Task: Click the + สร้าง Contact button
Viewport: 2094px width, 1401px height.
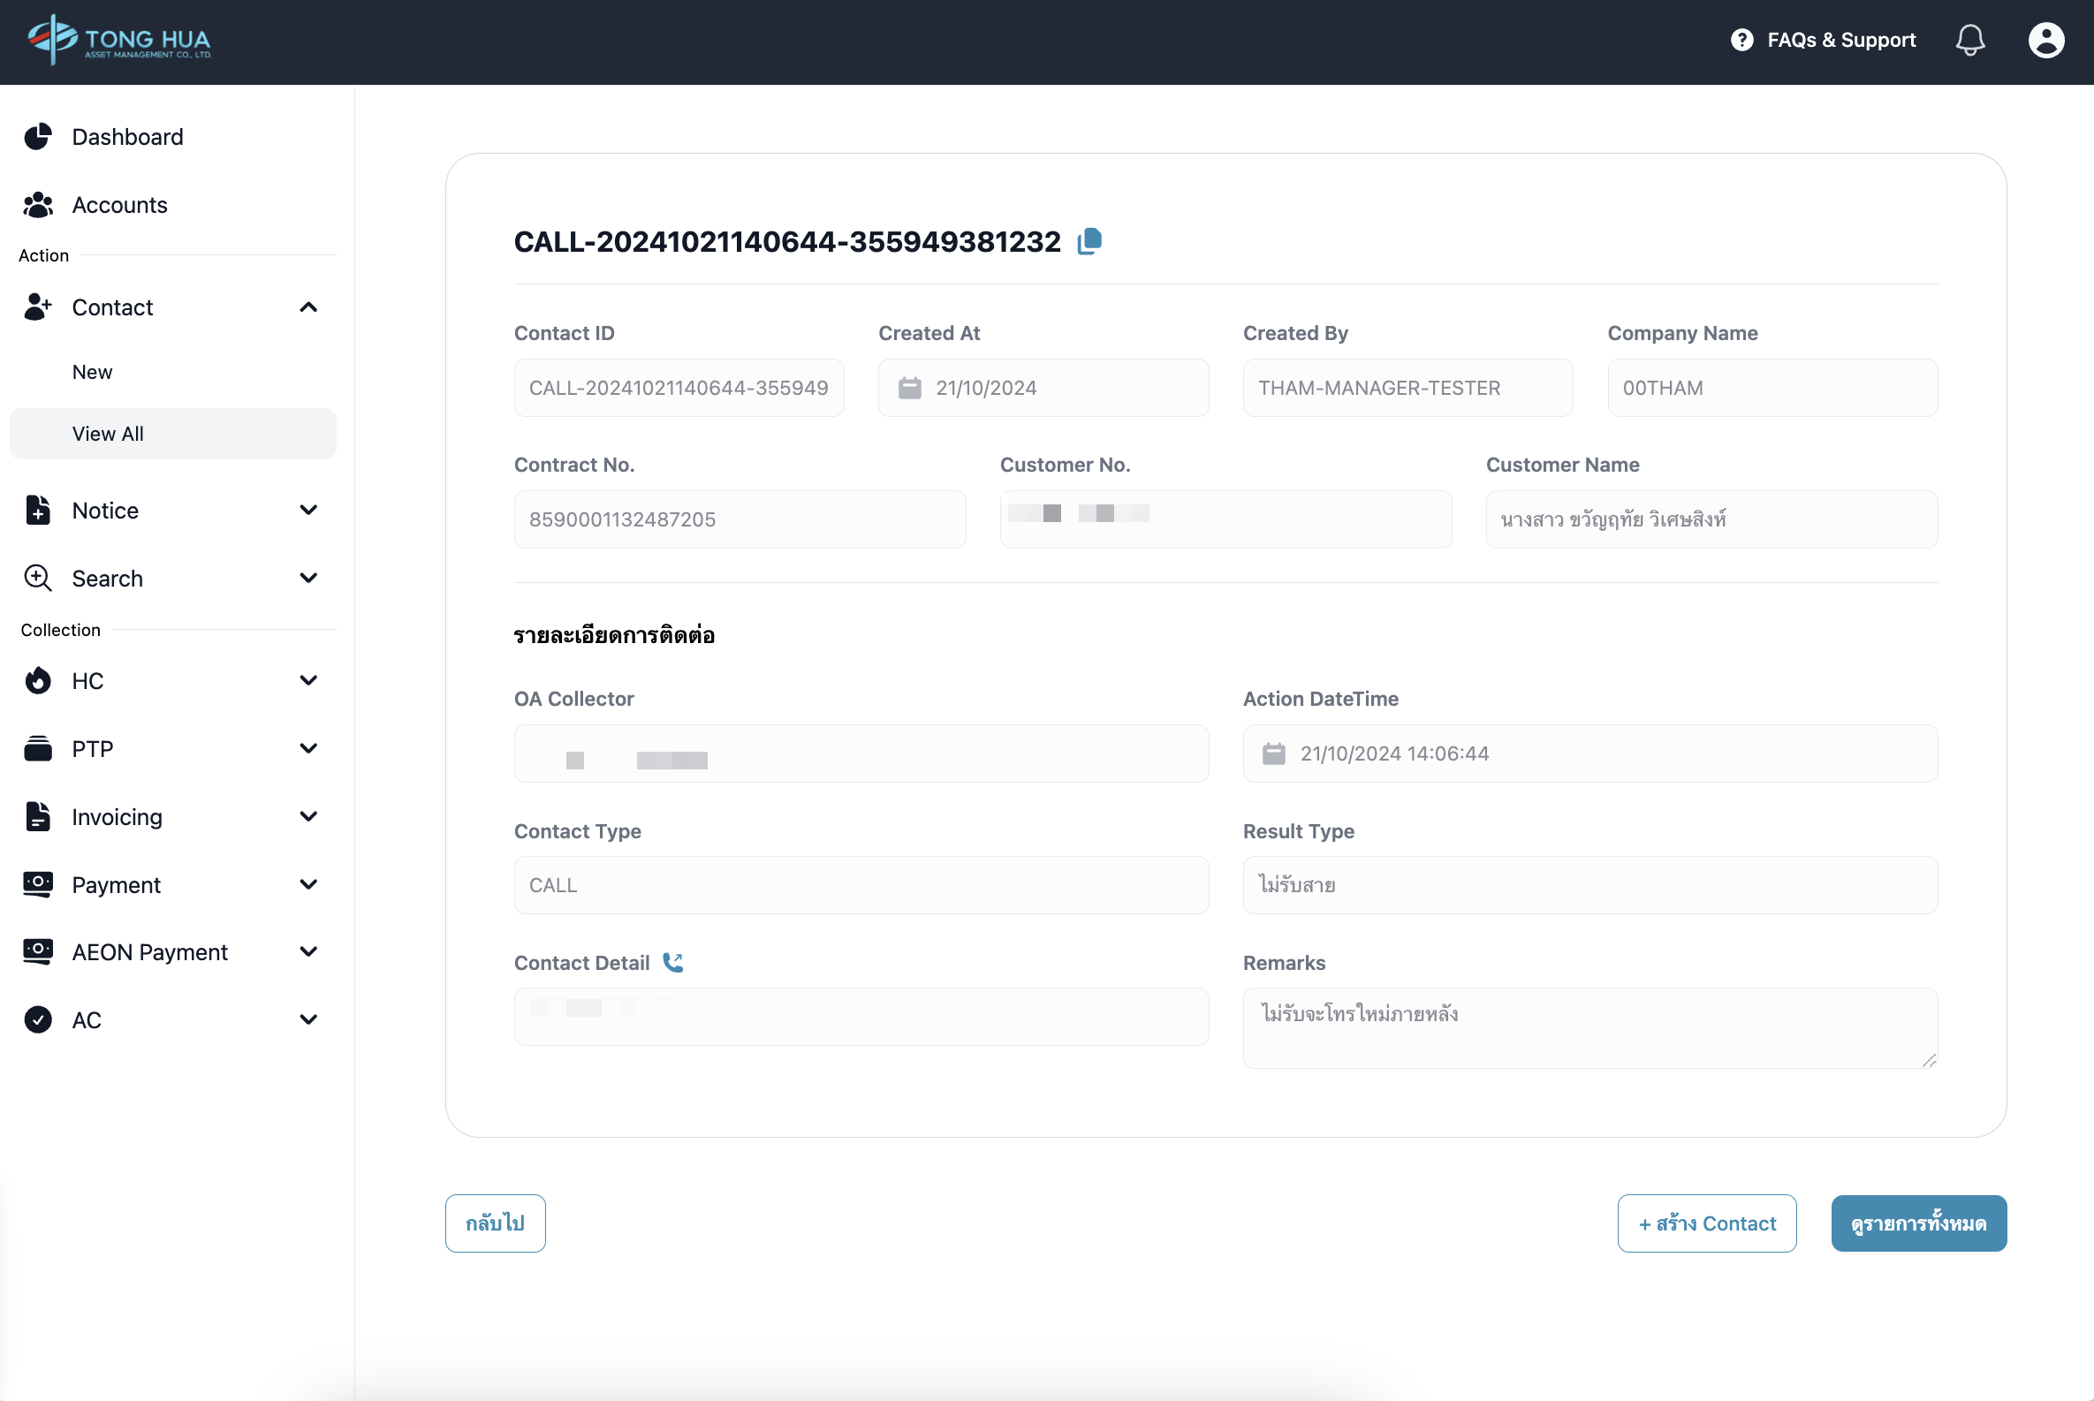Action: click(x=1706, y=1223)
